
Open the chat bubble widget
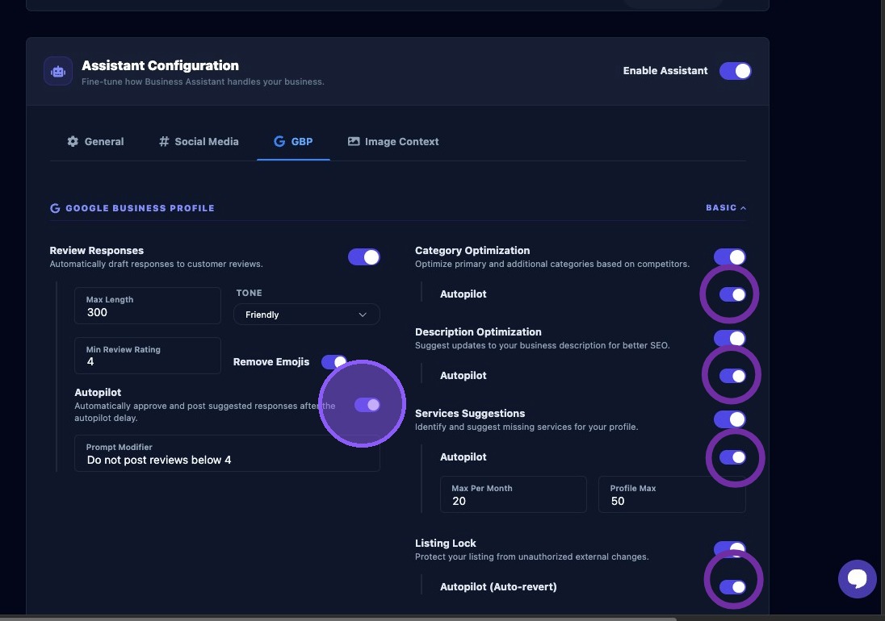[857, 579]
